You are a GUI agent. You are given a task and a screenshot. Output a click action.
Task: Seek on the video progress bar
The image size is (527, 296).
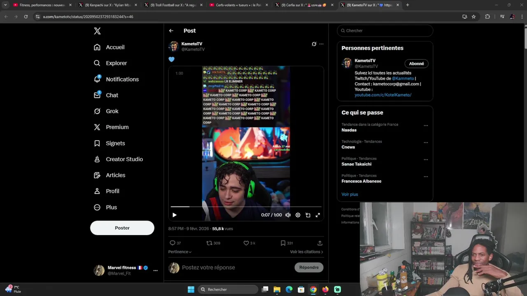click(x=246, y=207)
